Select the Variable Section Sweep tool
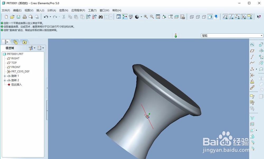Viewport: 264px width, 159px height. tap(261, 57)
